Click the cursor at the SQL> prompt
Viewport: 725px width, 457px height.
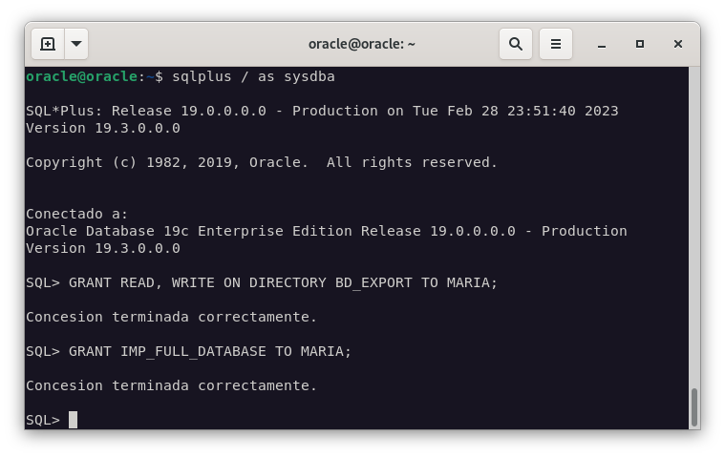74,420
